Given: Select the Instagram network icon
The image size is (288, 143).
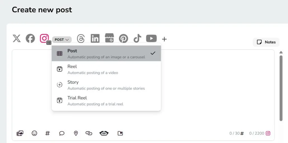Looking at the screenshot, I should coord(44,38).
